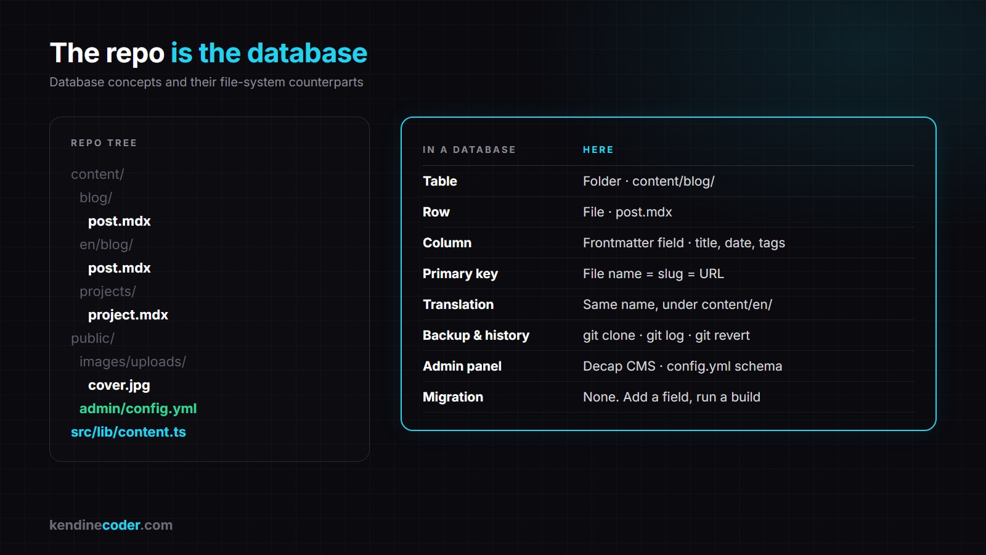The height and width of the screenshot is (555, 986).
Task: Click the 'Backup & history' row label
Action: pyautogui.click(x=476, y=335)
